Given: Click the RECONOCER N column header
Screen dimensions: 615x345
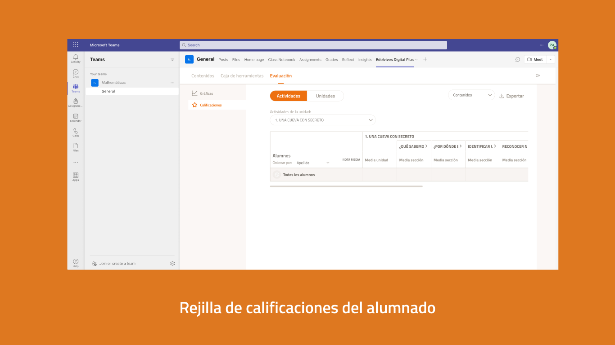Looking at the screenshot, I should click(x=514, y=146).
